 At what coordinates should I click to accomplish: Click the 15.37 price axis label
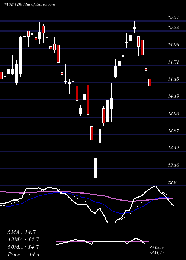[x=173, y=17]
